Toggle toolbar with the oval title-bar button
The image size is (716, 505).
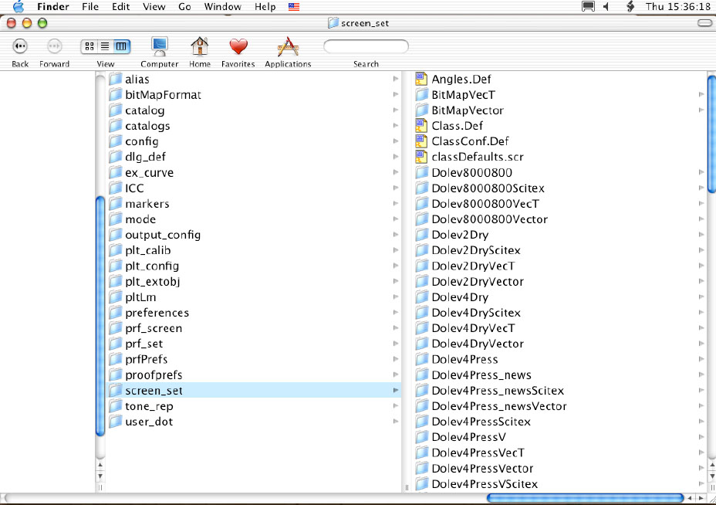704,23
